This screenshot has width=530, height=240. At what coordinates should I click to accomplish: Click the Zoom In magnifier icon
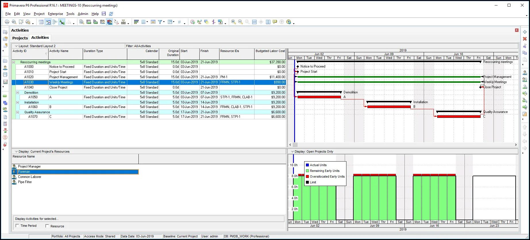coord(234,22)
